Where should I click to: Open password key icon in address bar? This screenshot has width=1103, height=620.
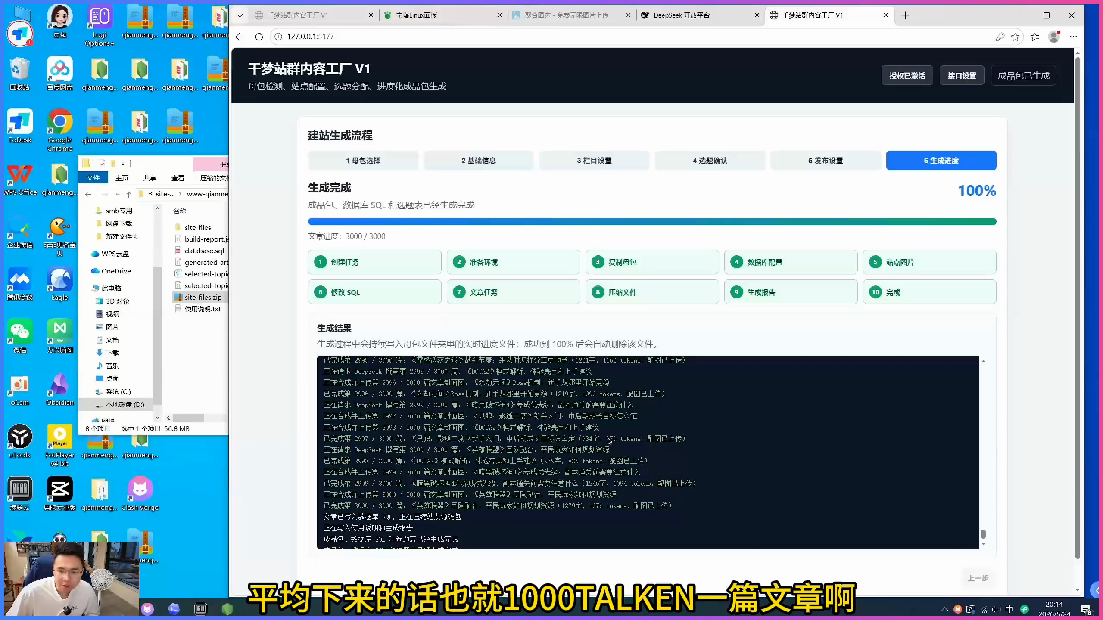coord(1000,37)
